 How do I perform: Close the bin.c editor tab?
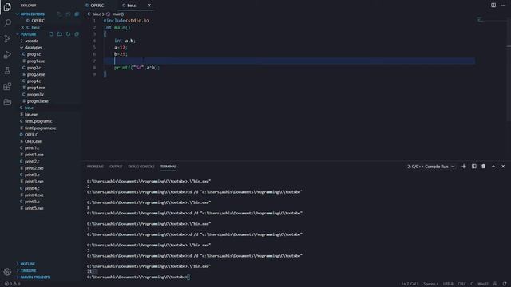pos(149,6)
